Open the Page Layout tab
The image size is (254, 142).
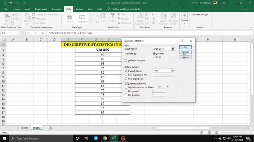pos(41,9)
